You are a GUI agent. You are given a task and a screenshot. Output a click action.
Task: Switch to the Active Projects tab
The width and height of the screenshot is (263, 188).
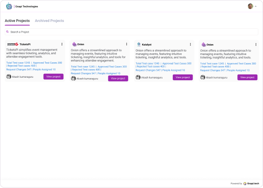pos(17,21)
